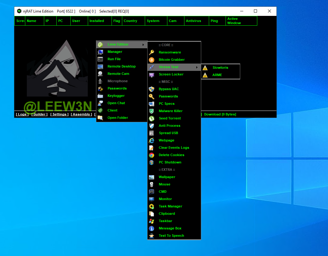Screen dimensions: 328x256
Task: Click the blue Message Box info icon
Action: coord(152,228)
